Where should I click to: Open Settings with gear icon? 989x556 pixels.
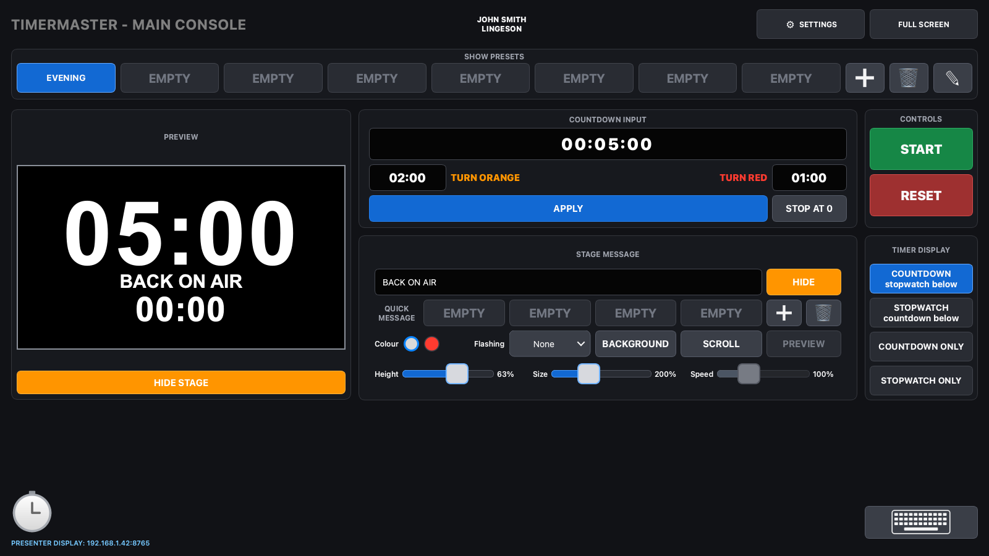[x=810, y=24]
